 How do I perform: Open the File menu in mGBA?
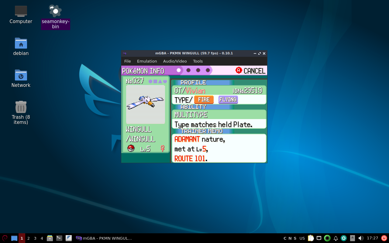tap(128, 61)
